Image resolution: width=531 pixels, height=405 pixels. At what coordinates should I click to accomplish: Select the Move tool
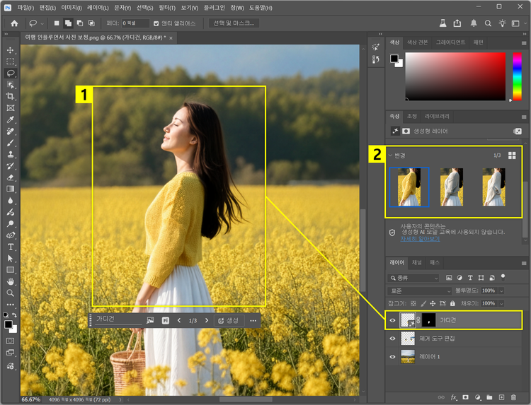(x=11, y=50)
